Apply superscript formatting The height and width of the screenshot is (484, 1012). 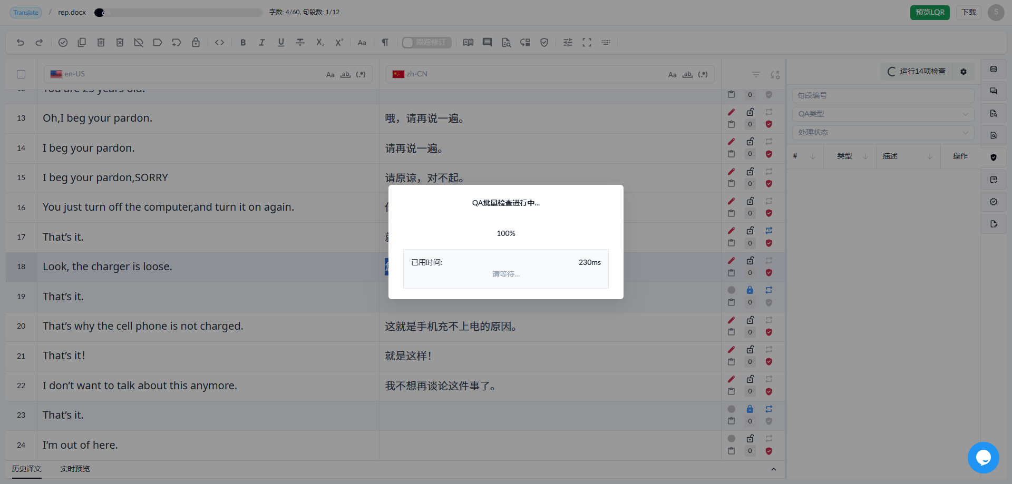(x=339, y=43)
